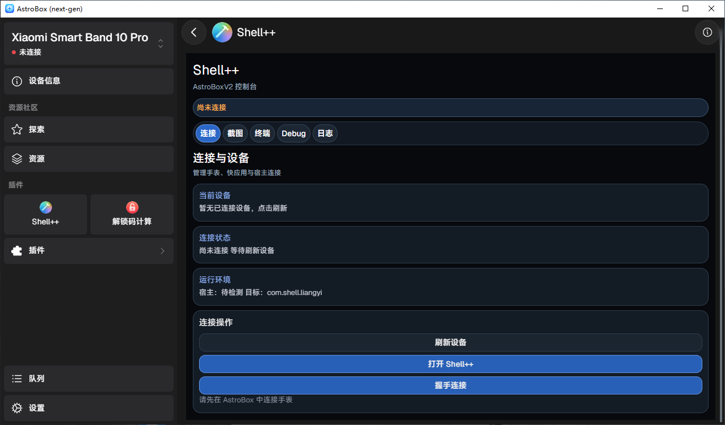This screenshot has width=725, height=425.
Task: Click the 当前设备 card
Action: pyautogui.click(x=451, y=202)
